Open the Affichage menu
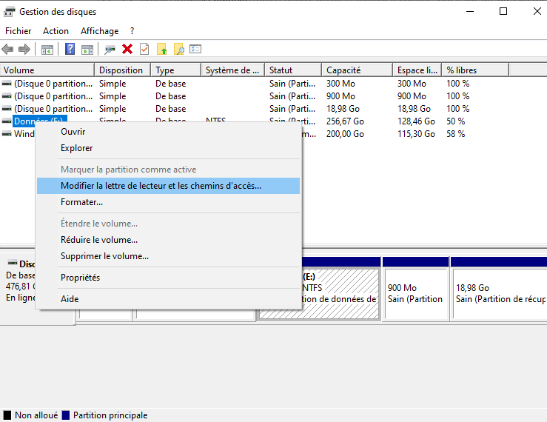 click(99, 31)
